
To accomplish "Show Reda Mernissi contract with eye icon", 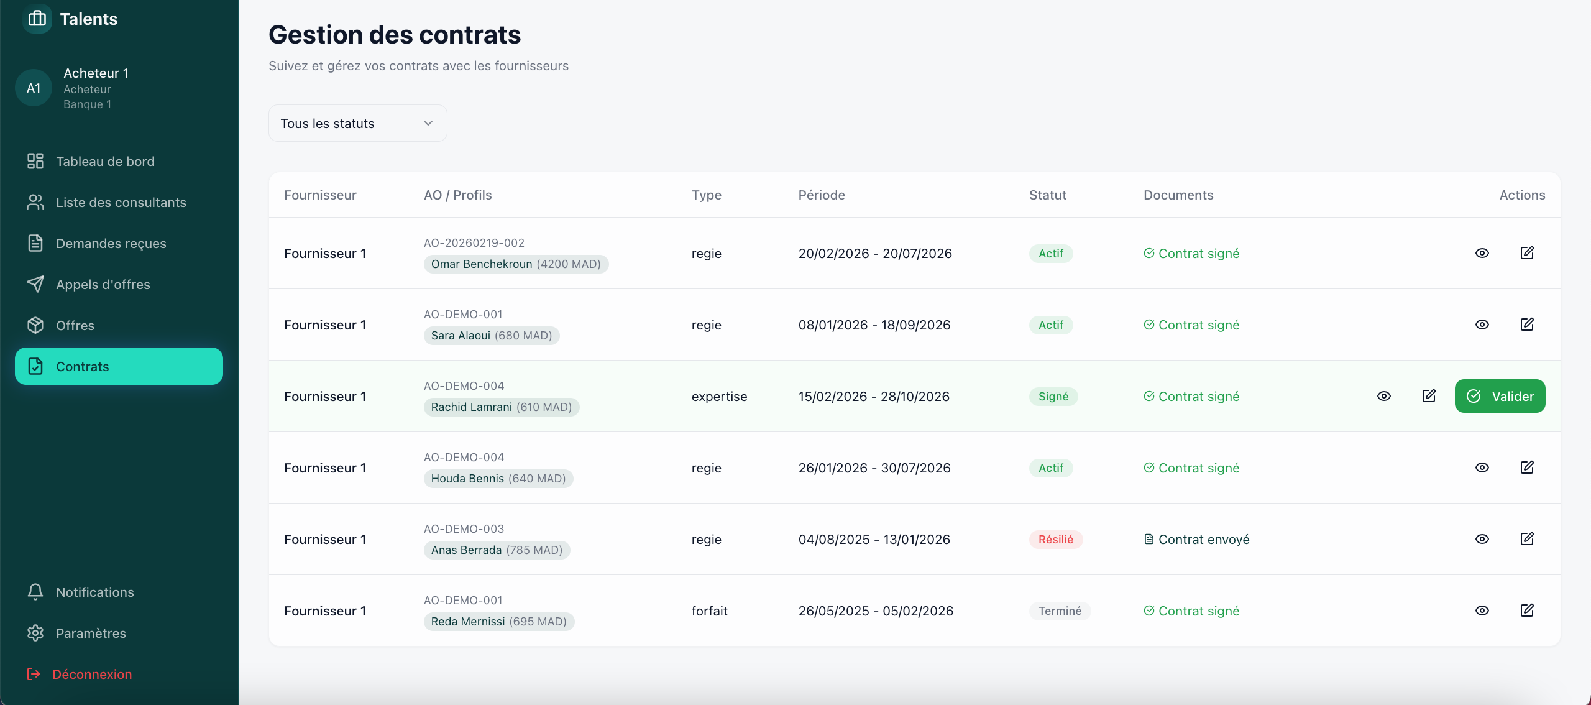I will click(1482, 611).
